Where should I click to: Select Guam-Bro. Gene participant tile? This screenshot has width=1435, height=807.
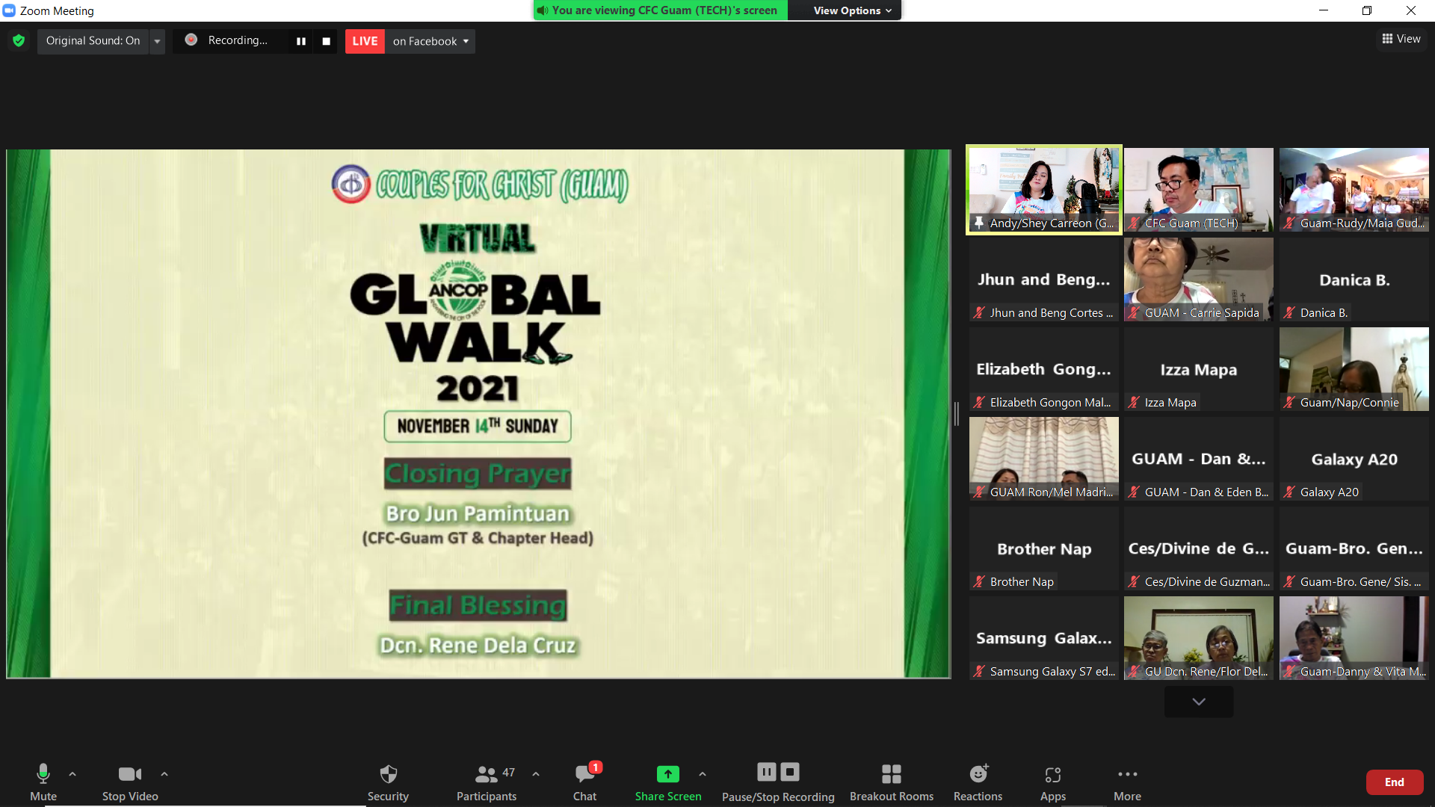tap(1354, 548)
